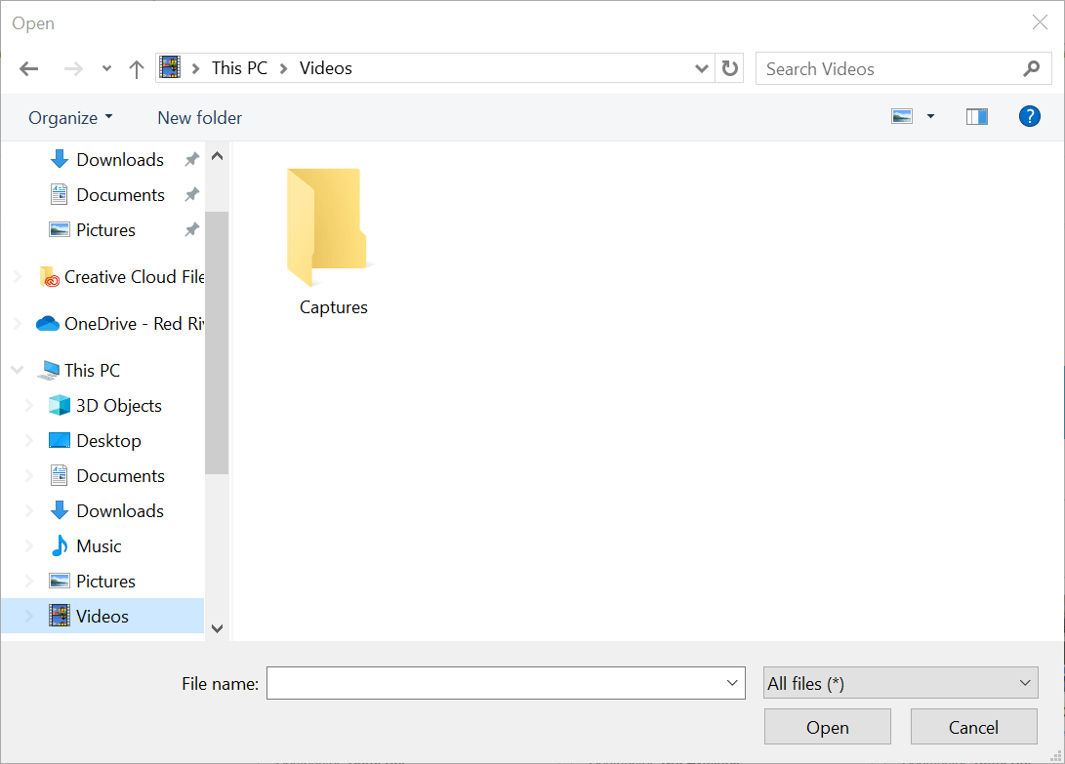Open the recent locations dropdown arrow
Viewport: 1065px width, 764px height.
(106, 68)
